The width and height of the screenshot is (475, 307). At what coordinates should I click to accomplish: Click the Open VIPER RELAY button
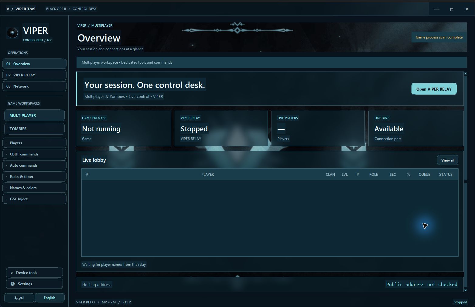(x=434, y=89)
